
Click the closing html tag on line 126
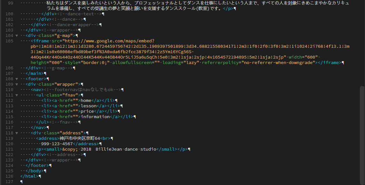(29, 176)
